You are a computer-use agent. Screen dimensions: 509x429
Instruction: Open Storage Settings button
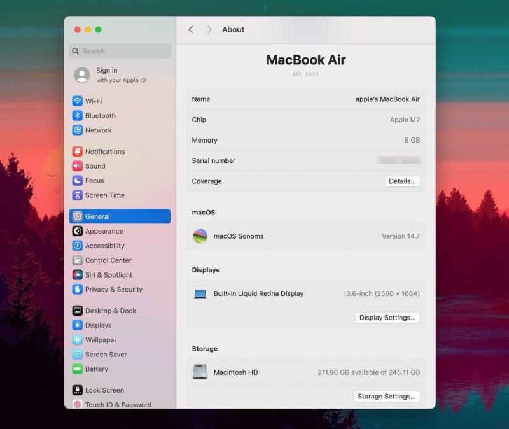pyautogui.click(x=387, y=396)
